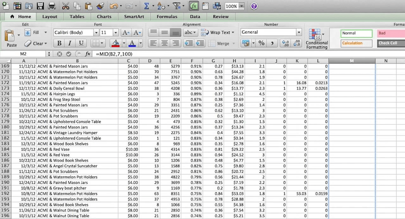The image size is (405, 219).
Task: Toggle Underline formatting
Action: [81, 43]
